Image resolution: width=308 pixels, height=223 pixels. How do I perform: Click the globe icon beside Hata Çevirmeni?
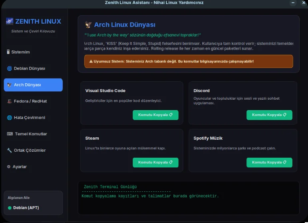coord(10,118)
